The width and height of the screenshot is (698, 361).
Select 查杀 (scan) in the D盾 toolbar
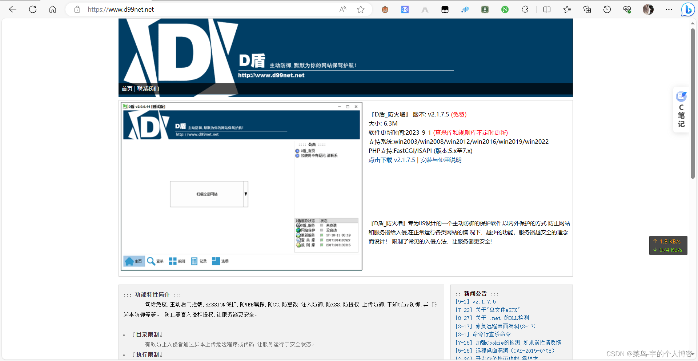tap(155, 261)
